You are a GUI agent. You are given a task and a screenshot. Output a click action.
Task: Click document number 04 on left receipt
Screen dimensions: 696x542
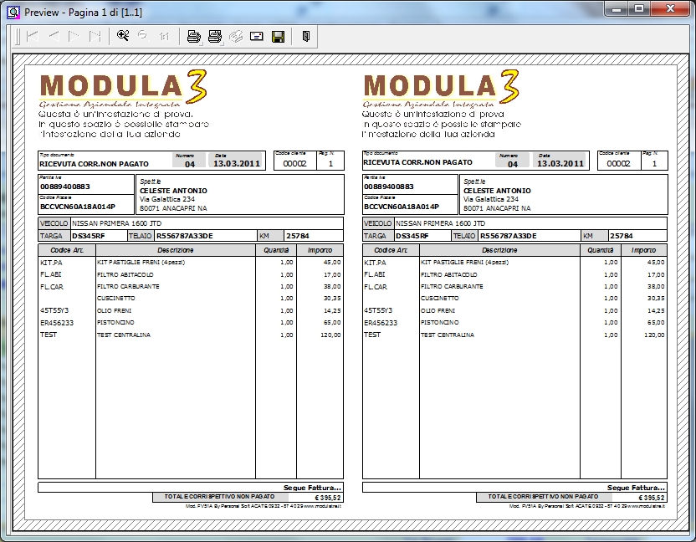(x=190, y=164)
